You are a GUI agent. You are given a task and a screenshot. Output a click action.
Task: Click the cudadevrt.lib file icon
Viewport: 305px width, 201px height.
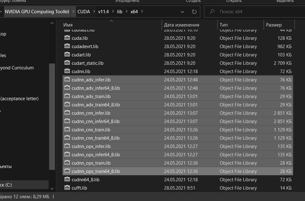[67, 46]
